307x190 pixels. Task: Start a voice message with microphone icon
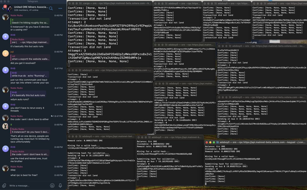(x=61, y=185)
